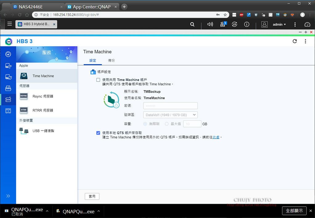
Task: Expand first QNAPQu....exe download options
Action: [x=47, y=211]
